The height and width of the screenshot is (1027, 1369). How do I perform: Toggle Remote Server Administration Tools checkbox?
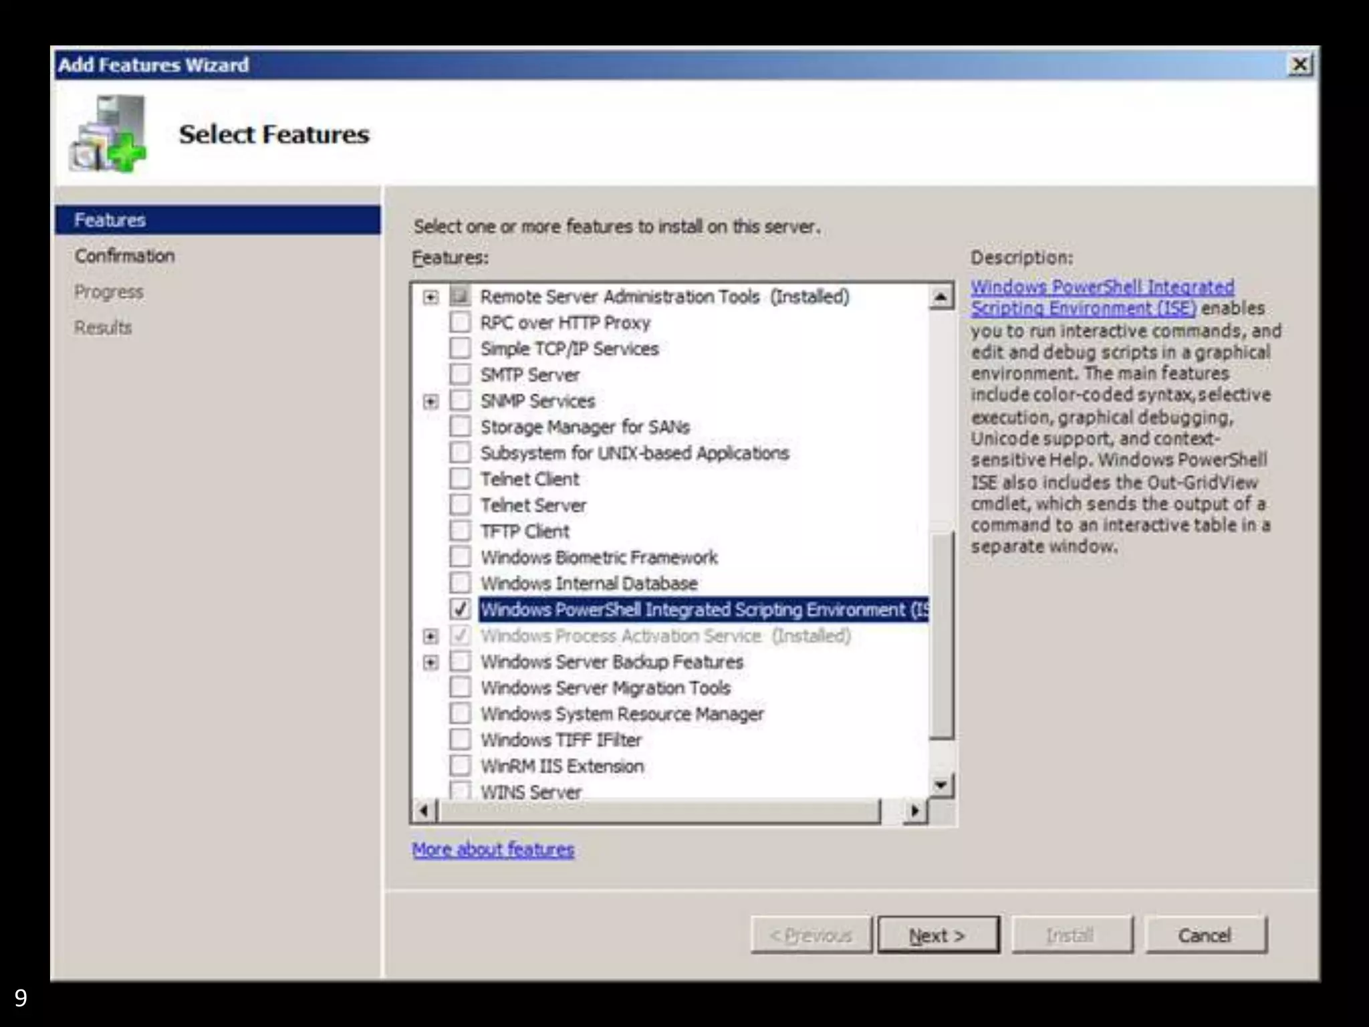coord(460,296)
